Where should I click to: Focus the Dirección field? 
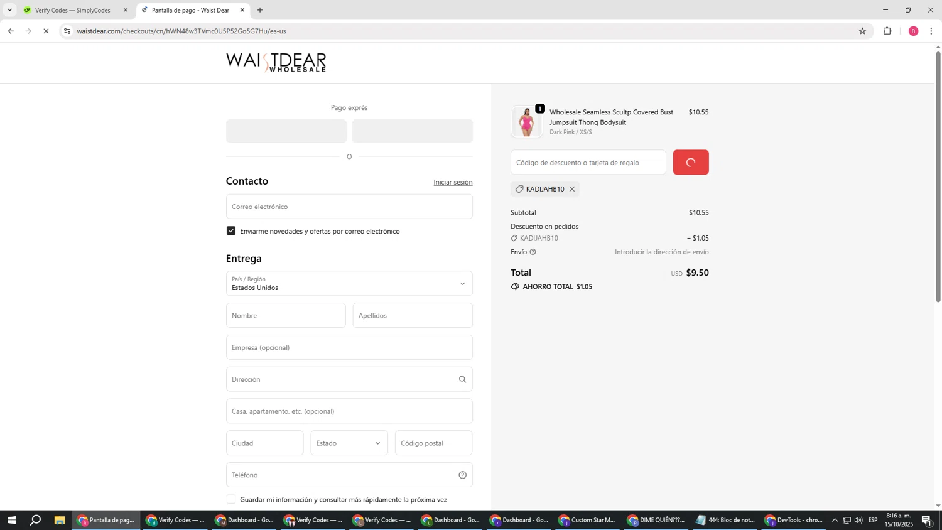349,379
